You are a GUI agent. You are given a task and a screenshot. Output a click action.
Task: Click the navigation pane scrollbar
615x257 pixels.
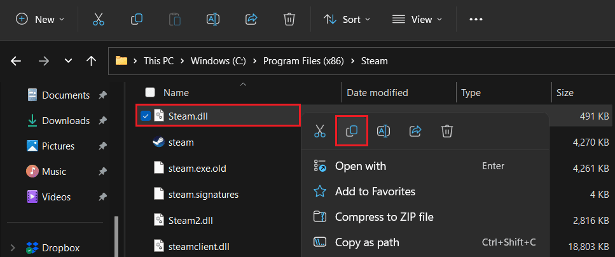(x=116, y=237)
